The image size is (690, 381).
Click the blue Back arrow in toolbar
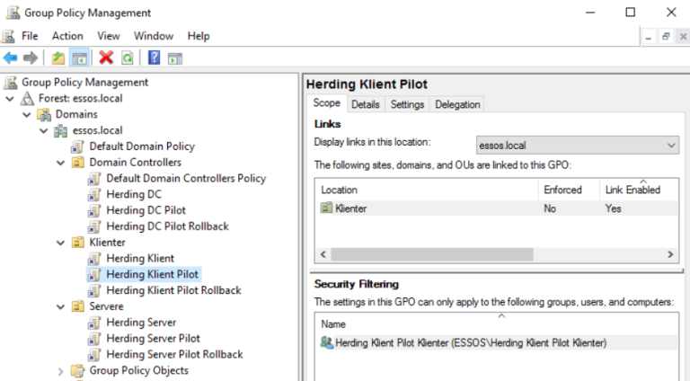10,58
